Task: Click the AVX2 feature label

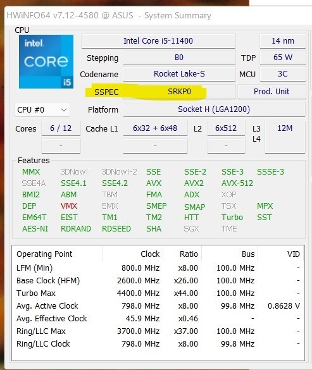Action: coord(194,183)
